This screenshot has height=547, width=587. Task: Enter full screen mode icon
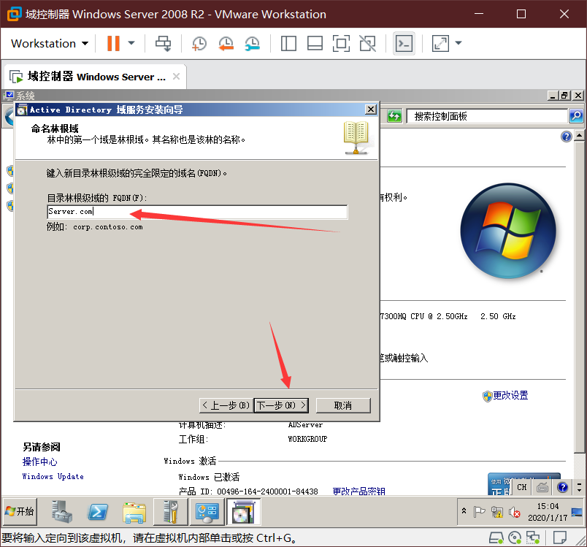coord(341,43)
